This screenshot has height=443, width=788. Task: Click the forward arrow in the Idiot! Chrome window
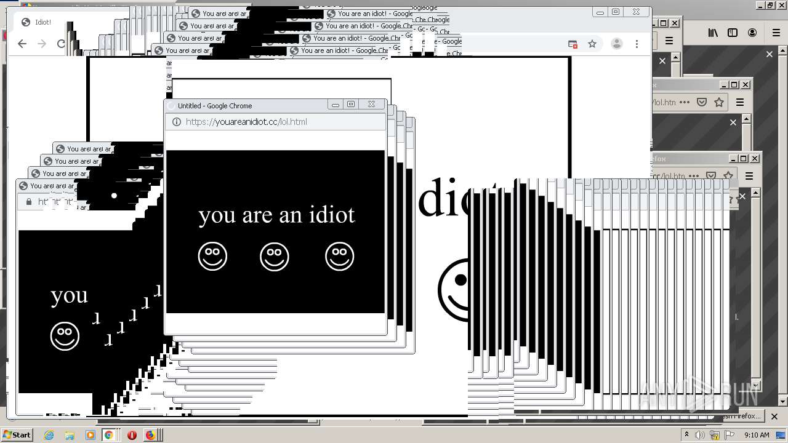point(42,44)
